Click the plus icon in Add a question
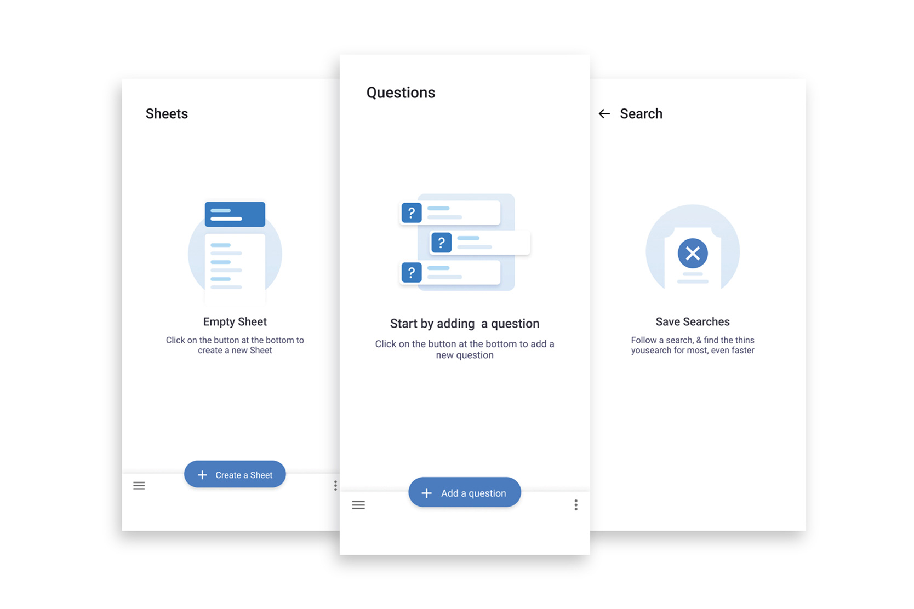Image resolution: width=914 pixels, height=609 pixels. coord(426,493)
